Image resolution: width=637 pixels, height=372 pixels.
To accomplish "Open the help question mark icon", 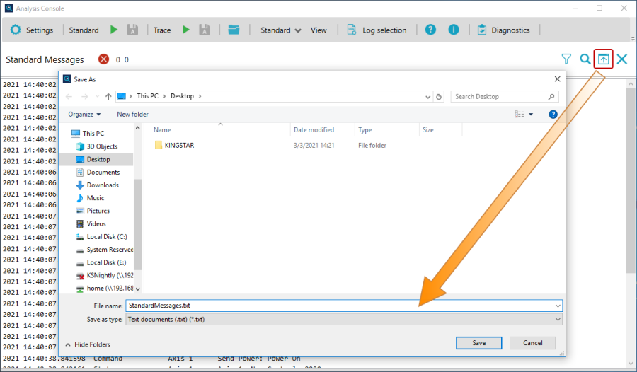I will point(430,30).
